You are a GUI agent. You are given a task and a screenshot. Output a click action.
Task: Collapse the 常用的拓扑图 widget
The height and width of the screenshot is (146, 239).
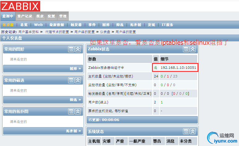click(78, 111)
